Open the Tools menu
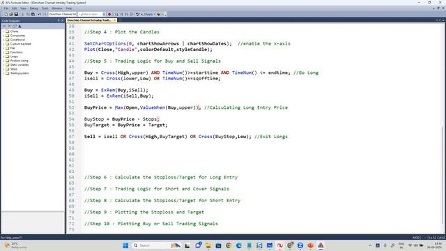This screenshot has width=446, height=251. click(x=45, y=8)
